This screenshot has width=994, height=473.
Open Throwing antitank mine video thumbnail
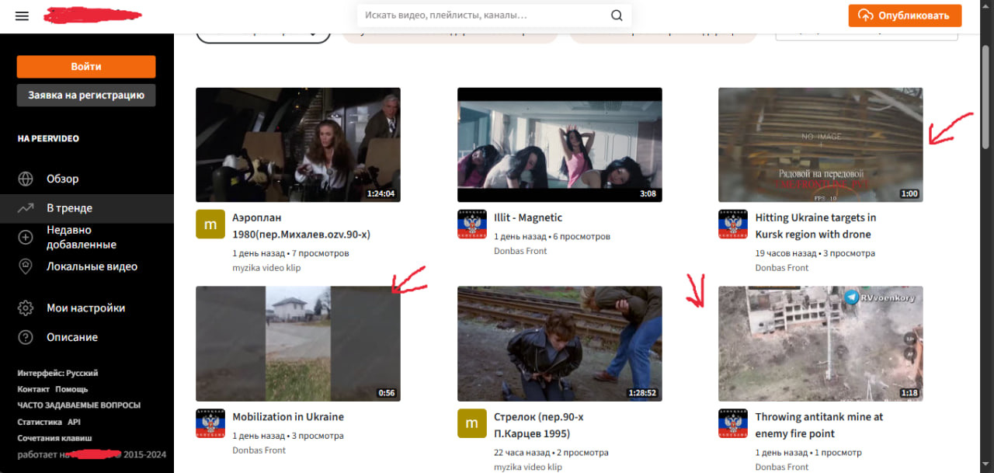(821, 344)
